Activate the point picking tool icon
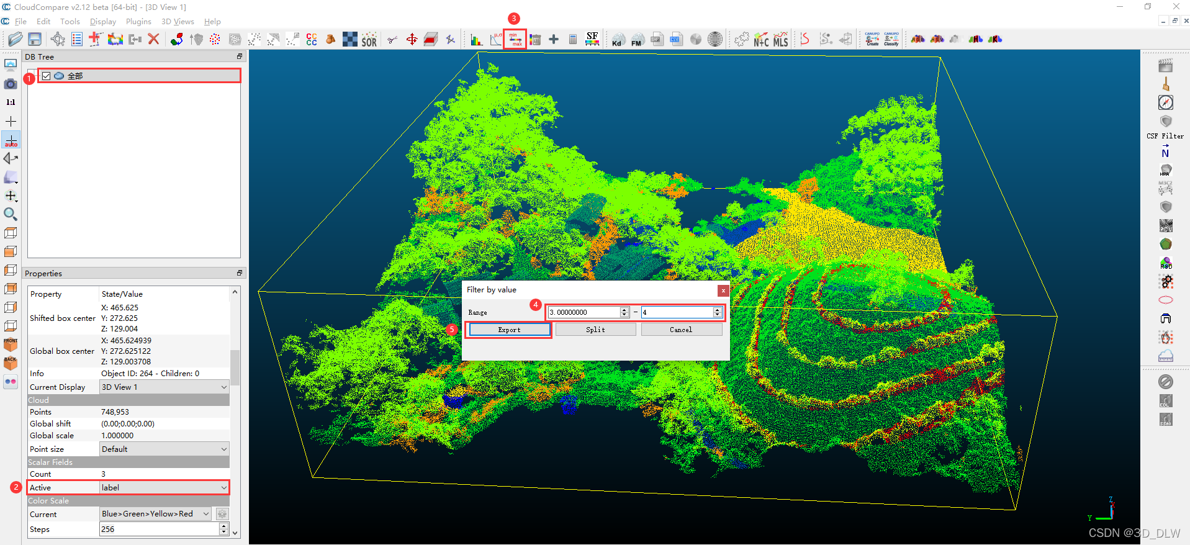This screenshot has width=1190, height=545. click(58, 39)
